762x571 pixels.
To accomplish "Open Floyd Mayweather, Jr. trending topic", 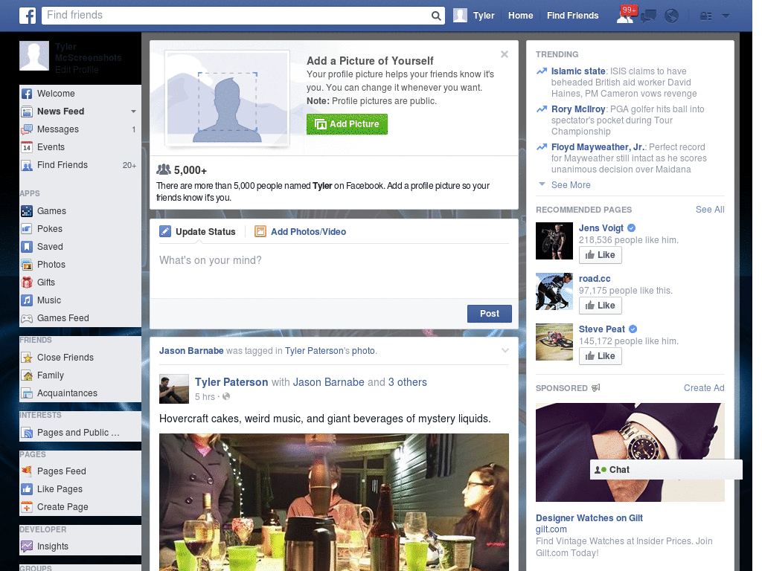I will (x=598, y=147).
